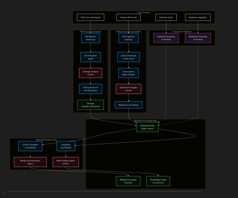Click the GraphRAG Local Model node
The image size is (238, 198).
66,146
